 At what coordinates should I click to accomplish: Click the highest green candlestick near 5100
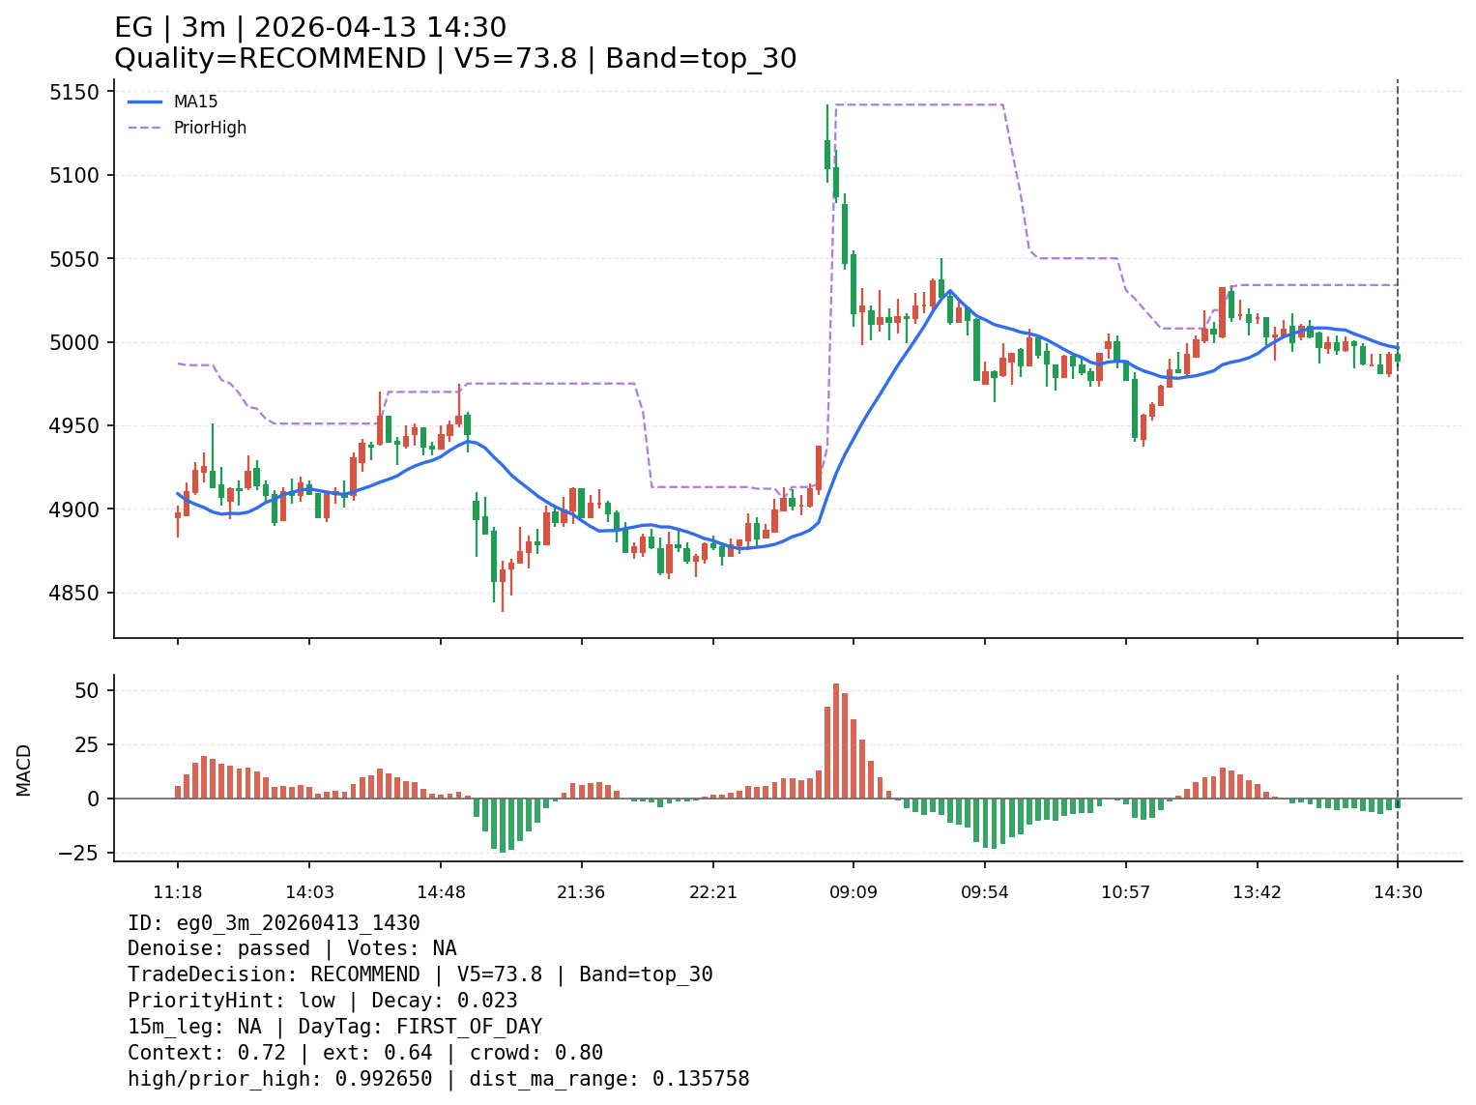click(827, 153)
